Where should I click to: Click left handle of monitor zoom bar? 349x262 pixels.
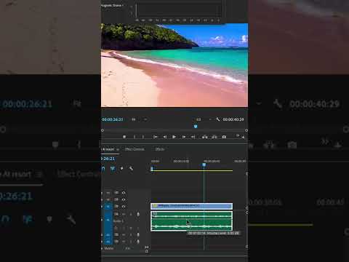[x=103, y=130]
